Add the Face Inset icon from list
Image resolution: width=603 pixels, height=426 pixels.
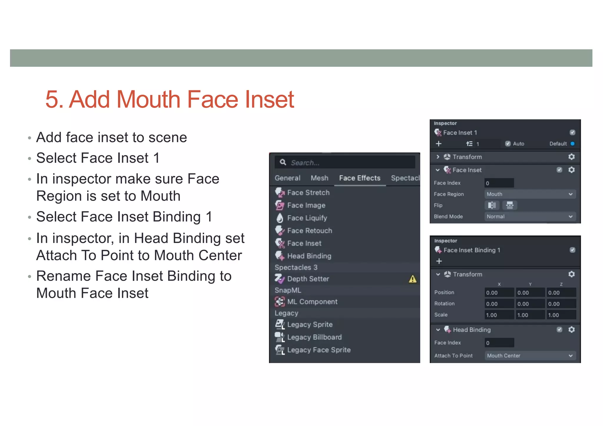pyautogui.click(x=280, y=243)
